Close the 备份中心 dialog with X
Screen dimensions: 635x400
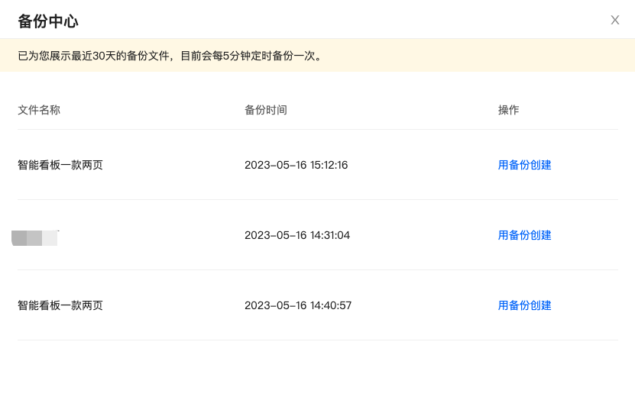tap(614, 20)
